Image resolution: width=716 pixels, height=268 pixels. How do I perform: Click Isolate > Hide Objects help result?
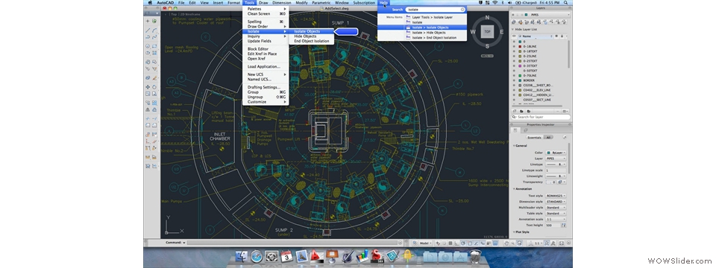[x=429, y=33]
